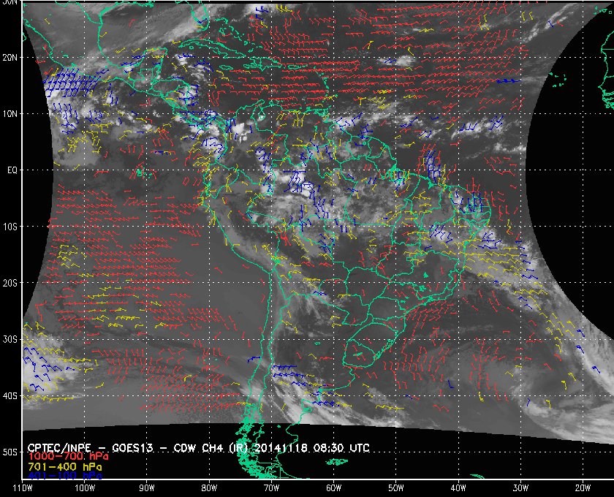This screenshot has height=497, width=614.
Task: Click the 10S latitude label
Action: (10, 227)
